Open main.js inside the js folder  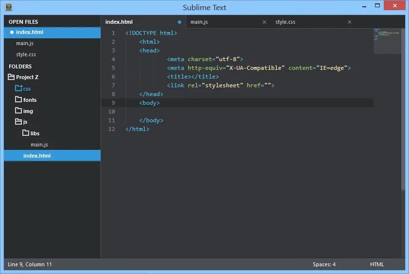tap(52, 145)
